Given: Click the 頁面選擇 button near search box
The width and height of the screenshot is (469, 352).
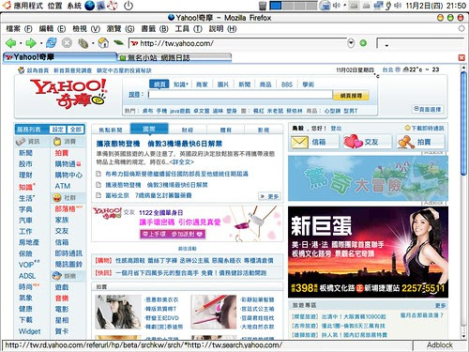Looking at the screenshot, I should click(x=428, y=109).
